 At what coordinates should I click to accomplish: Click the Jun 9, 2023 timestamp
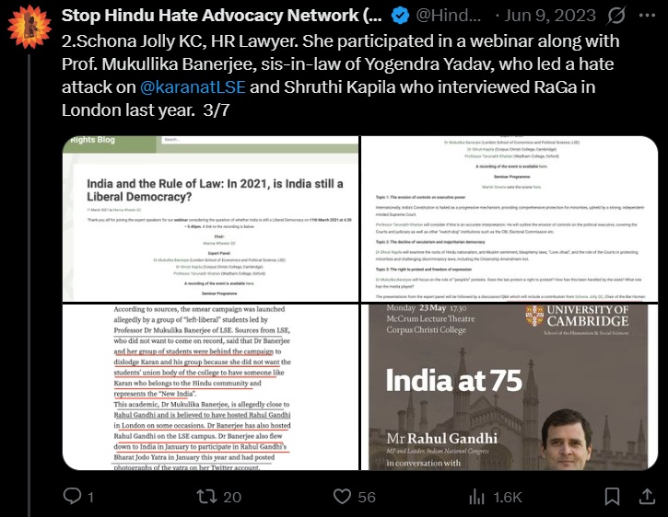point(550,16)
